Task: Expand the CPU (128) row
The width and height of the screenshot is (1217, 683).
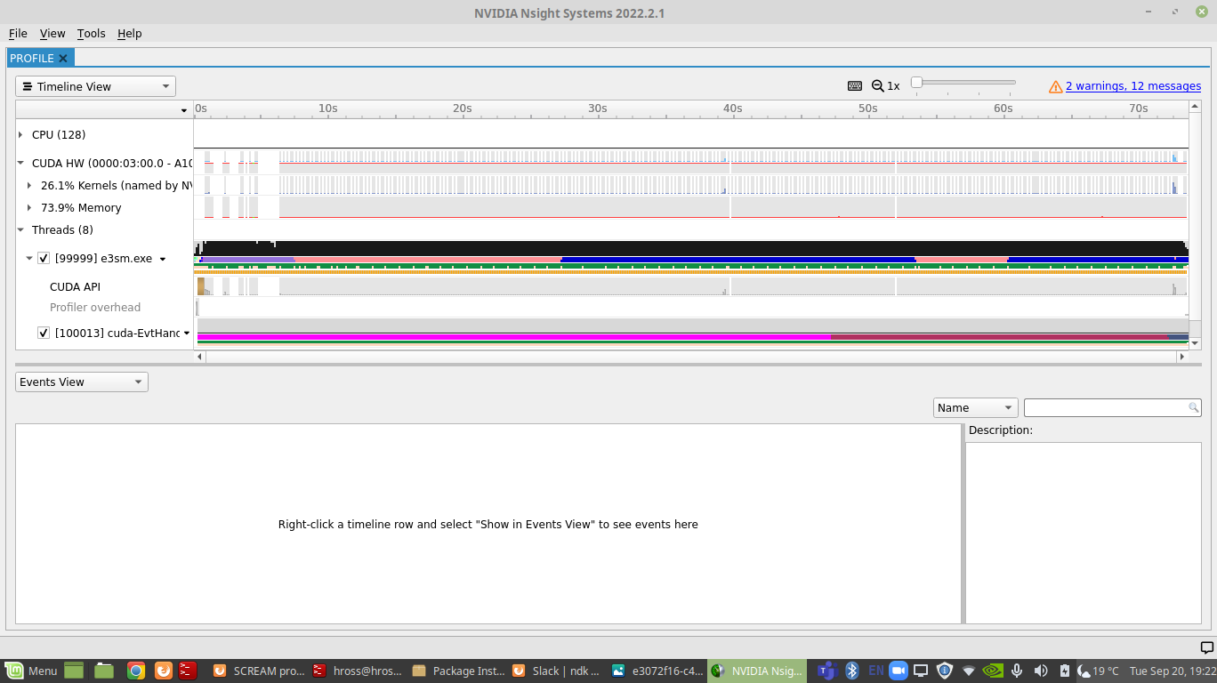Action: point(20,134)
